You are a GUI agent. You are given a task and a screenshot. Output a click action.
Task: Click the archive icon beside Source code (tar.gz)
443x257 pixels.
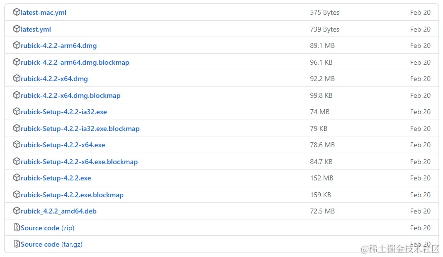coord(17,244)
